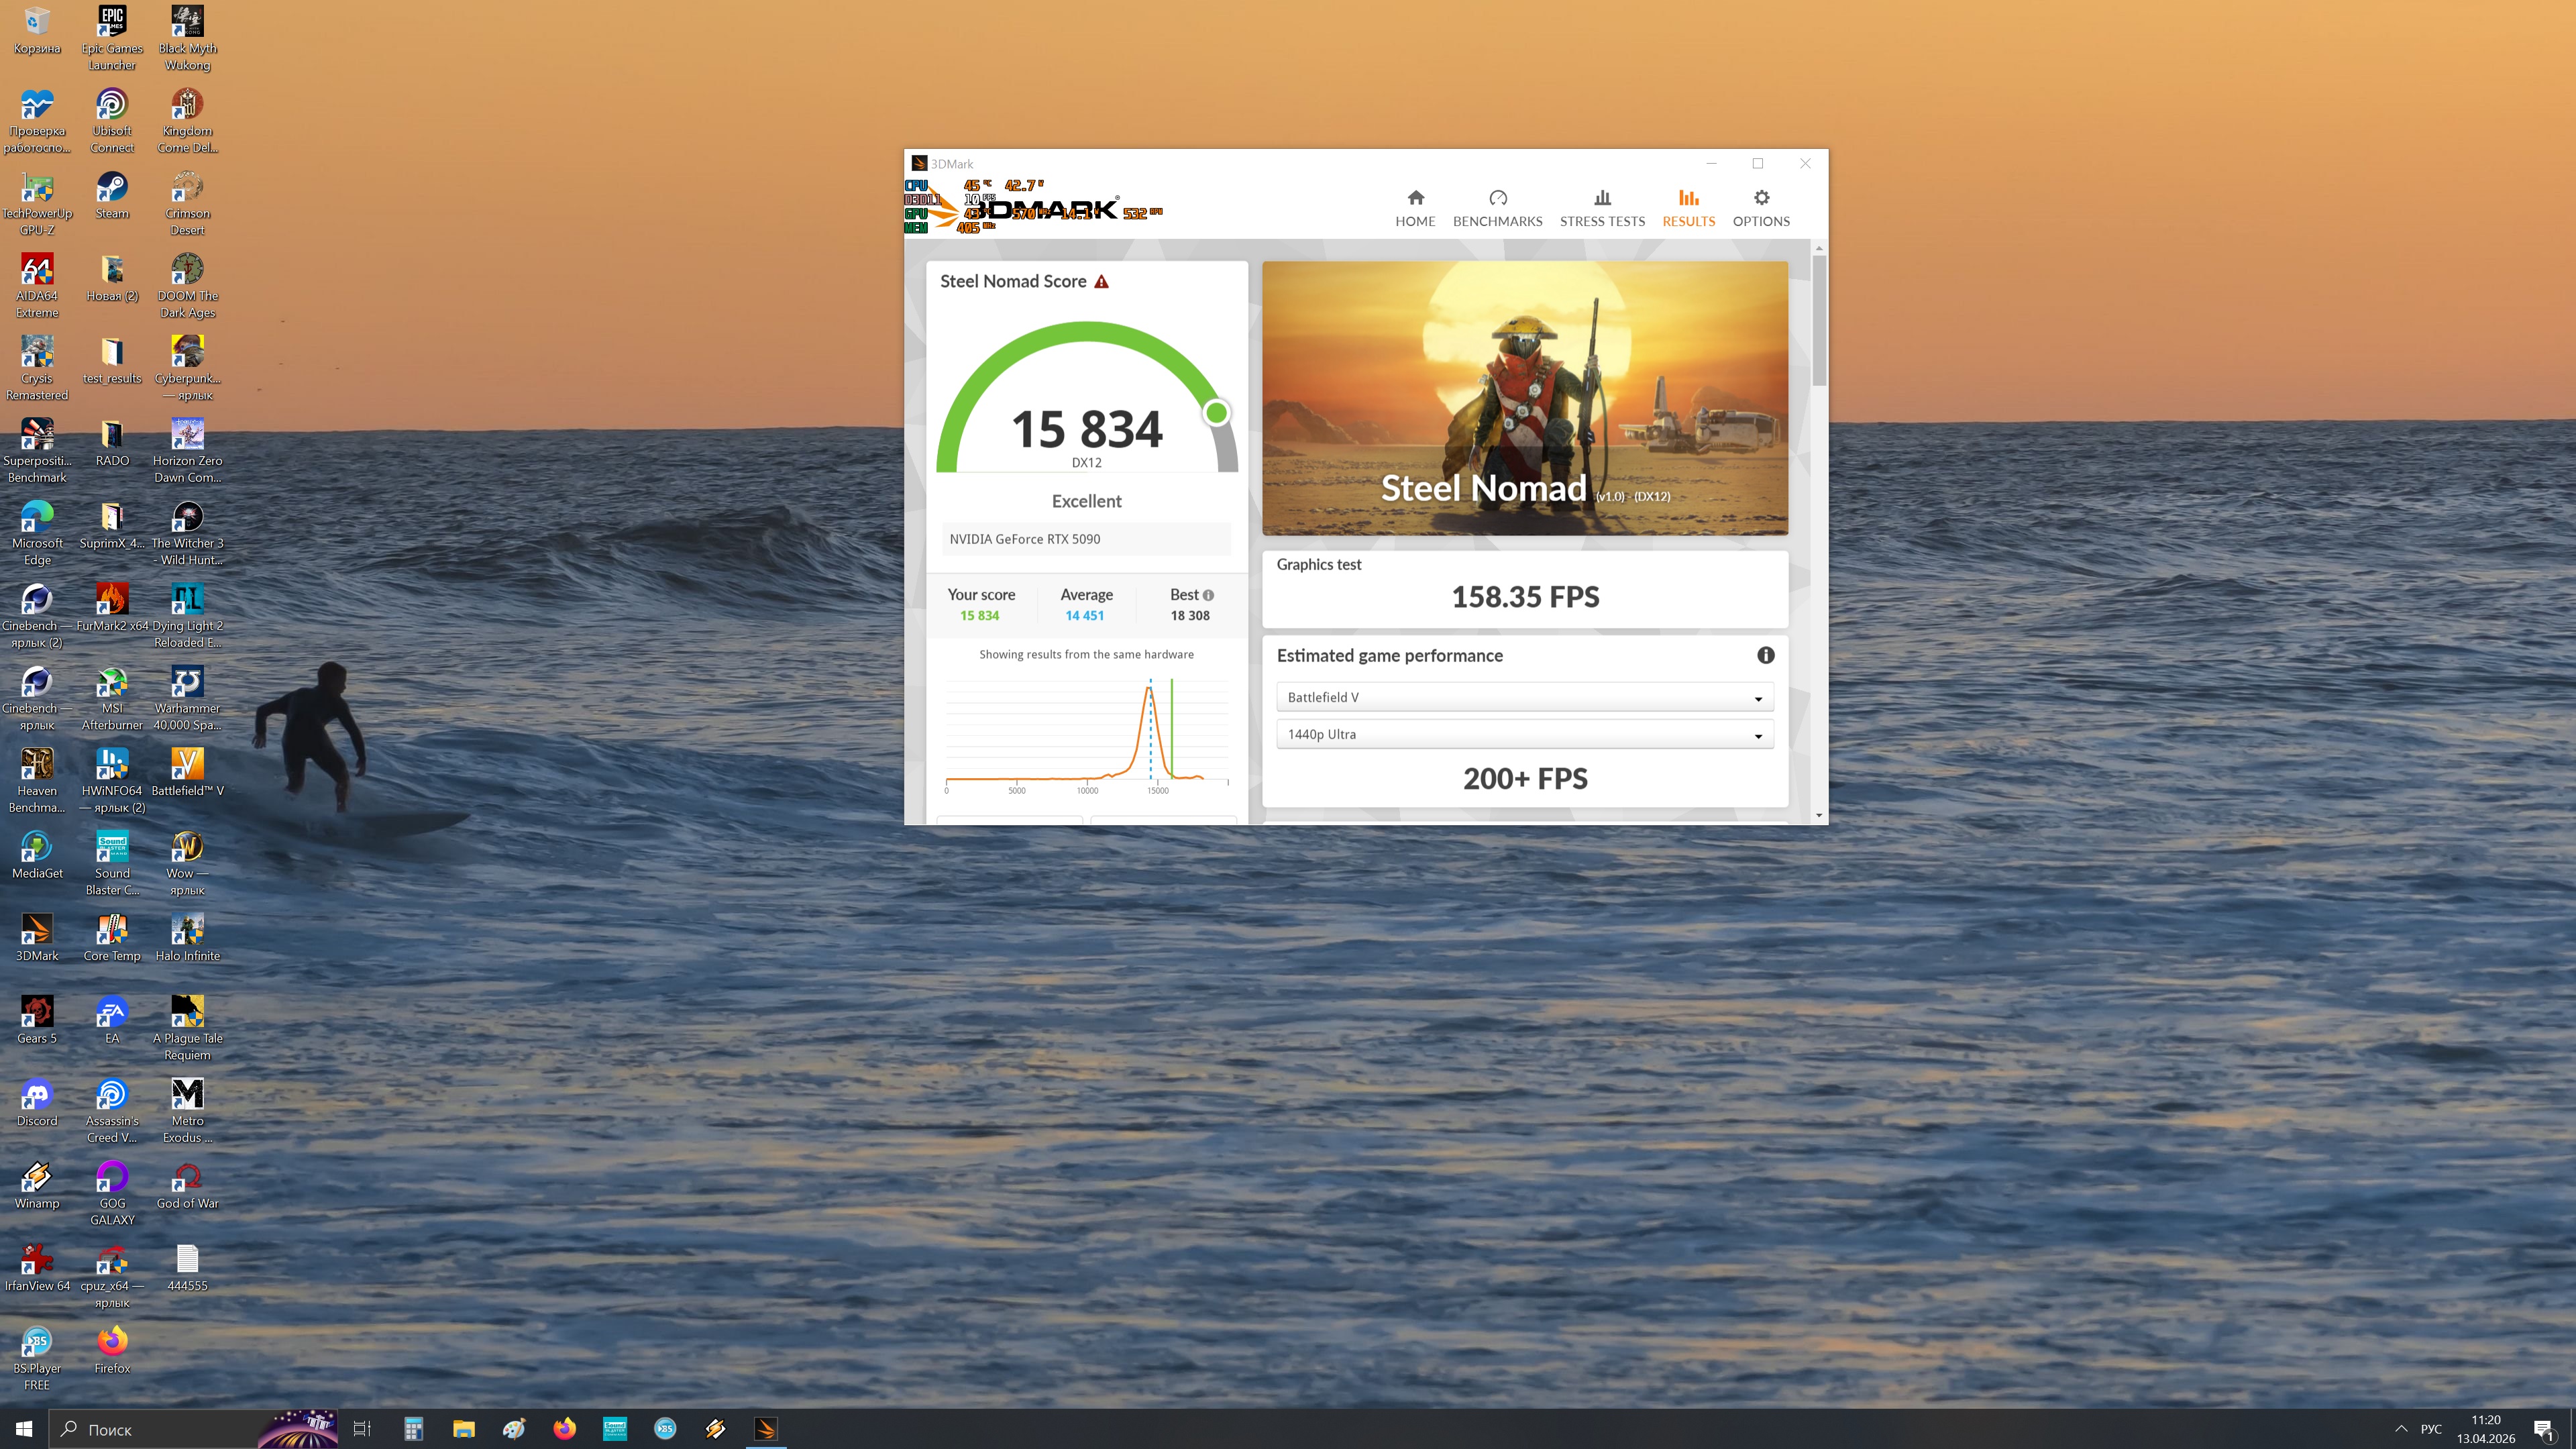Expand the 1440p Ultra resolution dropdown

point(1524,734)
